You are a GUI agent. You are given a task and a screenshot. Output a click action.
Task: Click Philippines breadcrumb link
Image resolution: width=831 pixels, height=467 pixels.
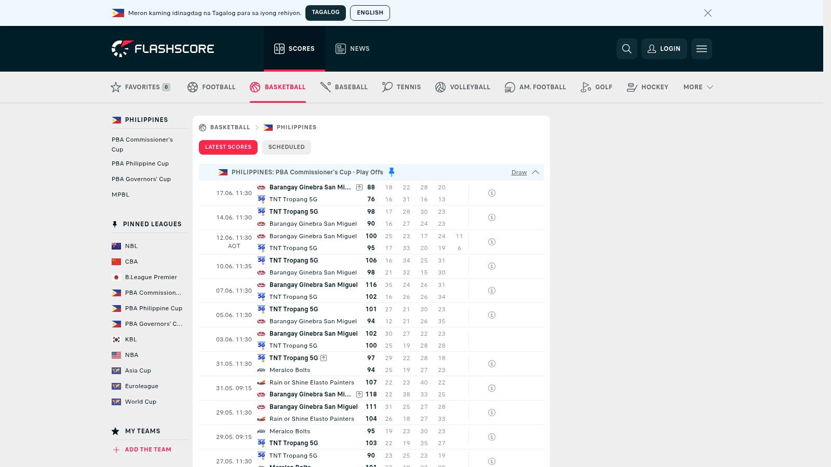coord(297,128)
